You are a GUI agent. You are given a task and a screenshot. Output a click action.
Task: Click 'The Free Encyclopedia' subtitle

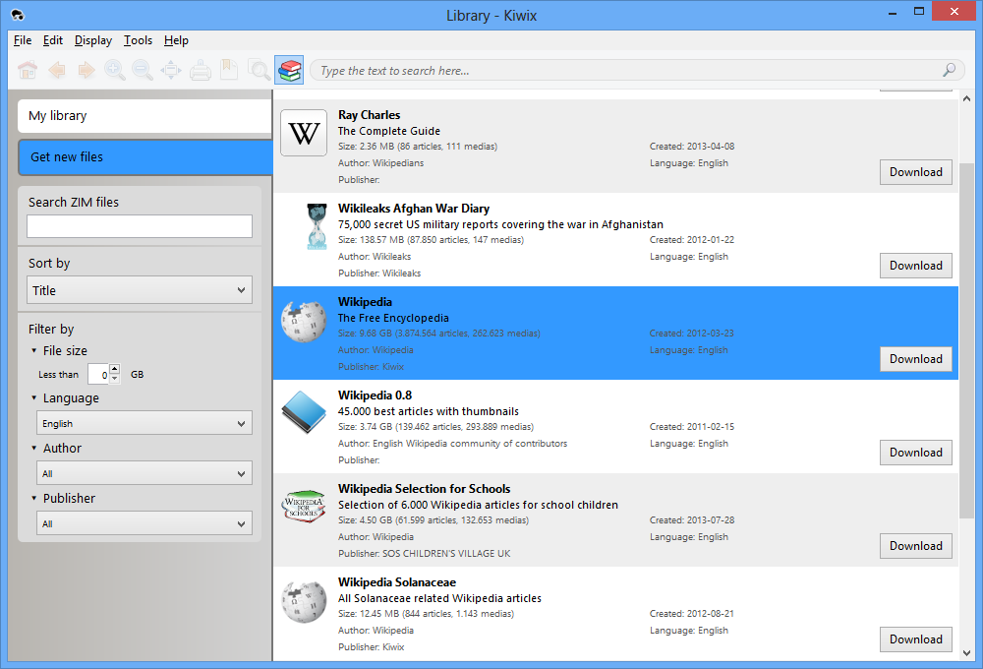pyautogui.click(x=393, y=318)
